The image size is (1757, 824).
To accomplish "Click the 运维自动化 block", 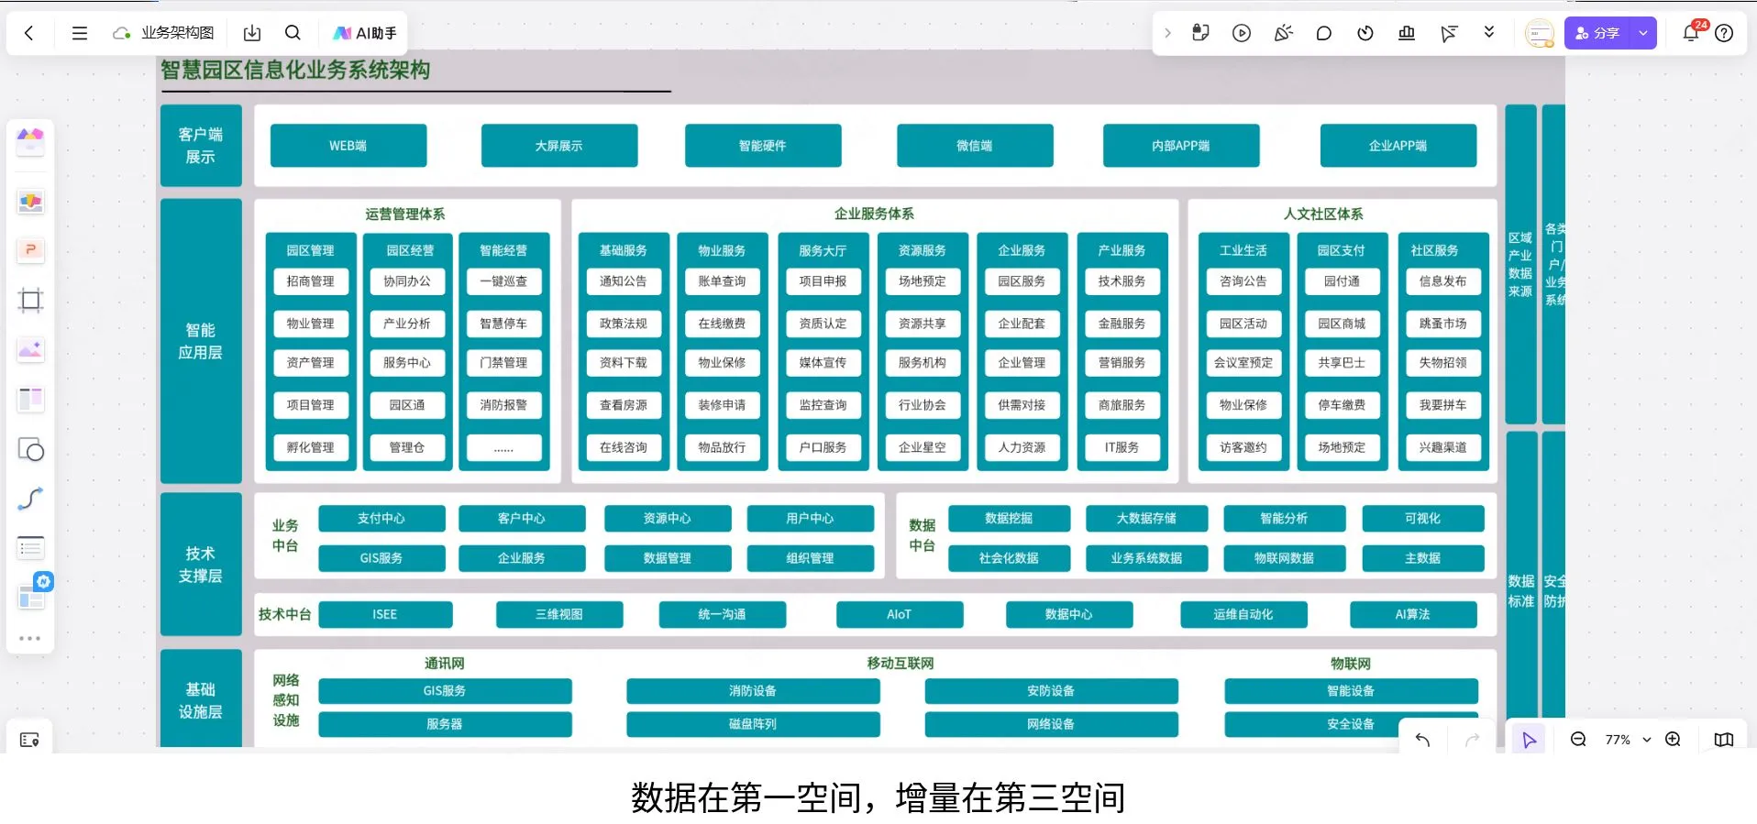I will tap(1243, 615).
